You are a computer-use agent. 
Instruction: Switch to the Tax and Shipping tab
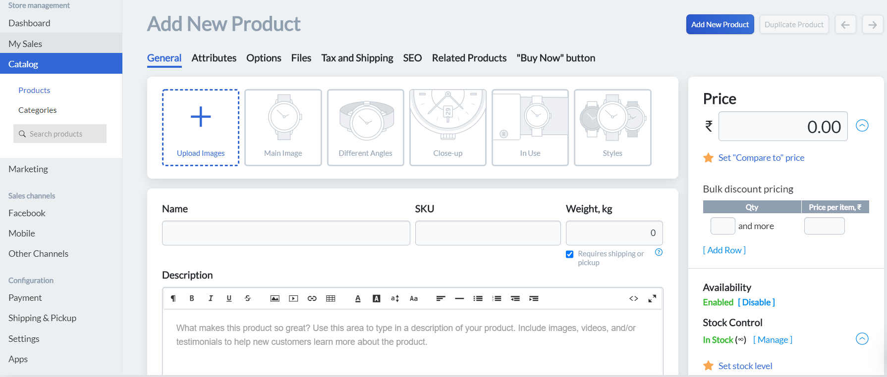357,58
